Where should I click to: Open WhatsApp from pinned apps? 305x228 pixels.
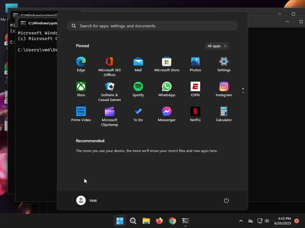point(167,89)
